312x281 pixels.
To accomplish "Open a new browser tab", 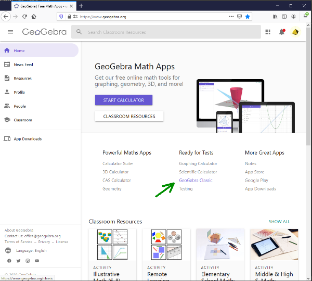I will [x=81, y=6].
